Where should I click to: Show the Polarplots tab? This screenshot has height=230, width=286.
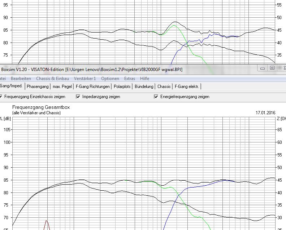pyautogui.click(x=122, y=87)
